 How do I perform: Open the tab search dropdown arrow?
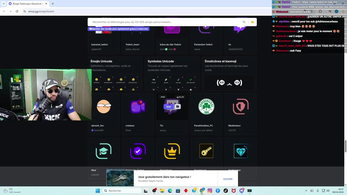[3, 4]
